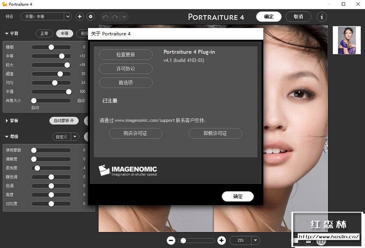Click the zoom in plus icon

coord(222,240)
